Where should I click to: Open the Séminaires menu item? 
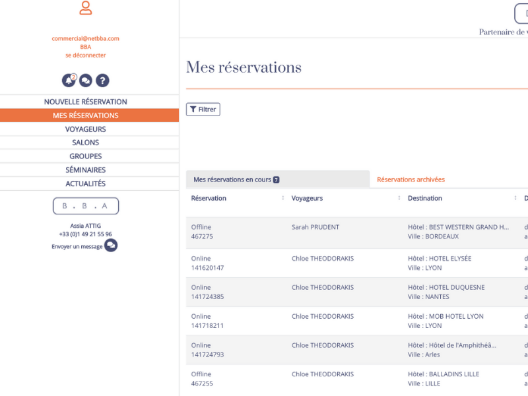tap(86, 170)
